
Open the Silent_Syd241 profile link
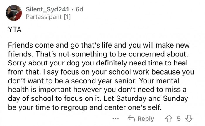click(x=49, y=9)
